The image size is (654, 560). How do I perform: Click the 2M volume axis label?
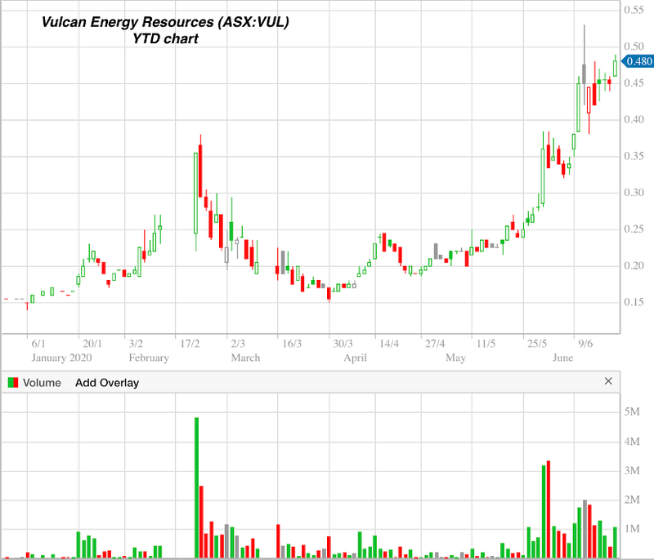pos(632,500)
